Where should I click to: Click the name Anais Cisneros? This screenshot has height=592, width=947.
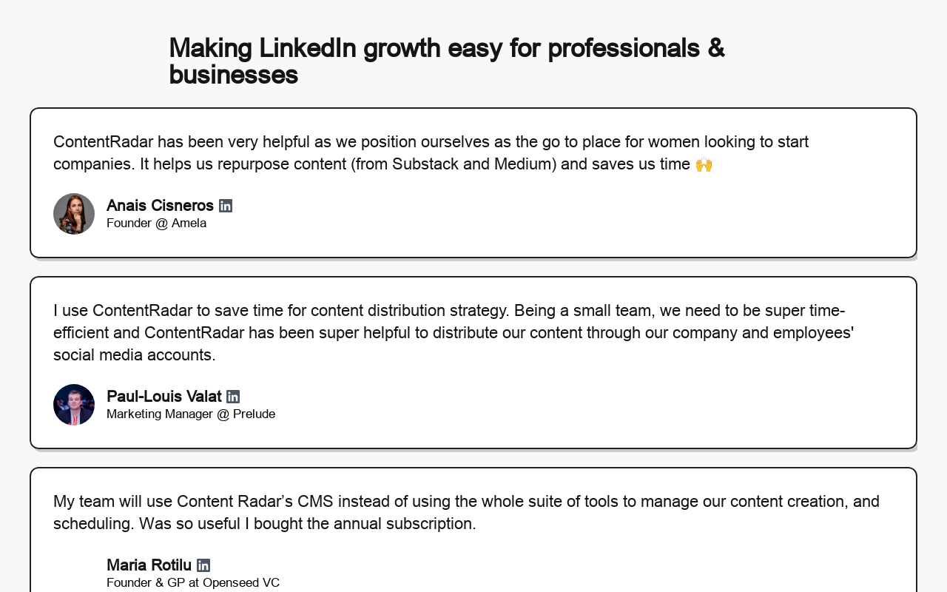[160, 206]
